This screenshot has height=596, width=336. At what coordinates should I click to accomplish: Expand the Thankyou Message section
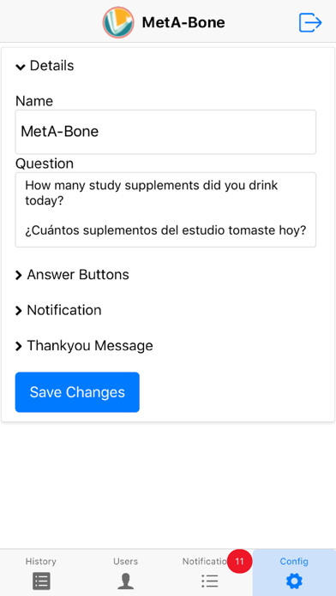tap(84, 345)
